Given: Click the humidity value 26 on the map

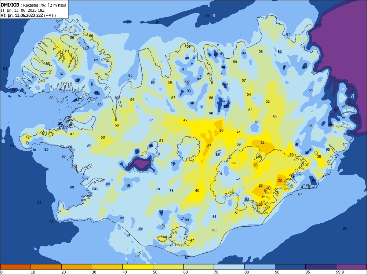Looking at the screenshot, I should point(261,186).
